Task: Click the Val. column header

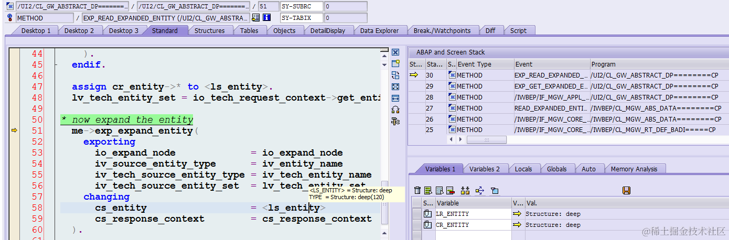Action: click(626, 203)
